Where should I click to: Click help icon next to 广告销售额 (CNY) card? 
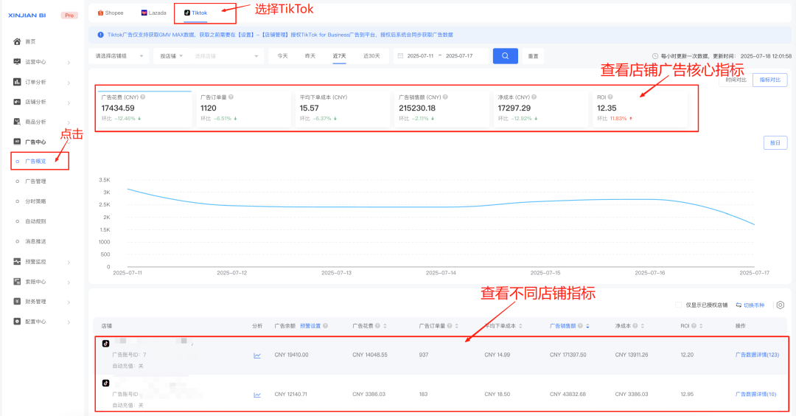445,97
